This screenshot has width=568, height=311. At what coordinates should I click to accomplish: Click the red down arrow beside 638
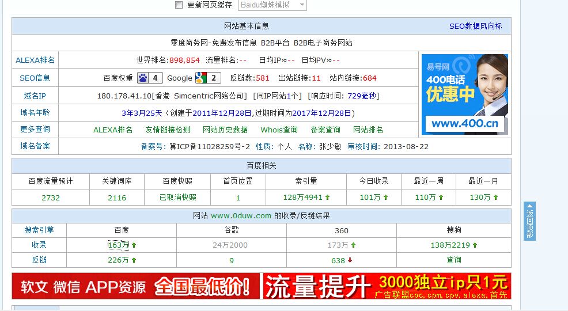click(350, 260)
